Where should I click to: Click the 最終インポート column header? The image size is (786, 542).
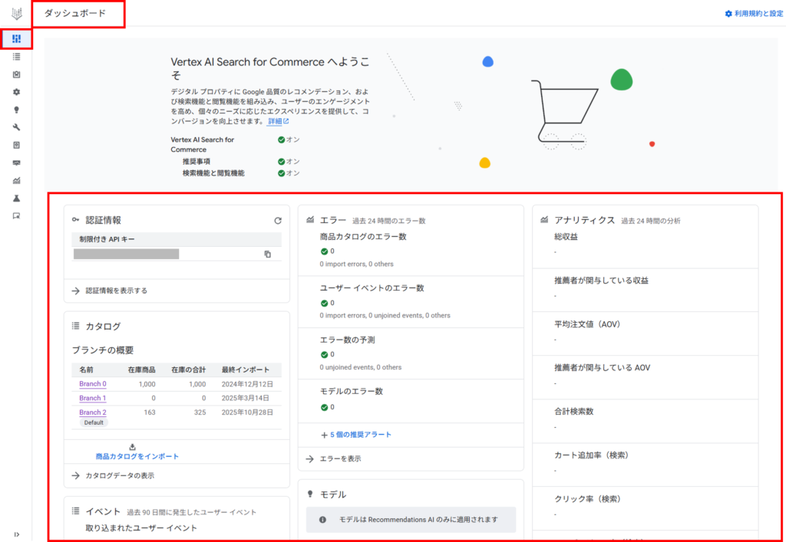click(x=246, y=370)
